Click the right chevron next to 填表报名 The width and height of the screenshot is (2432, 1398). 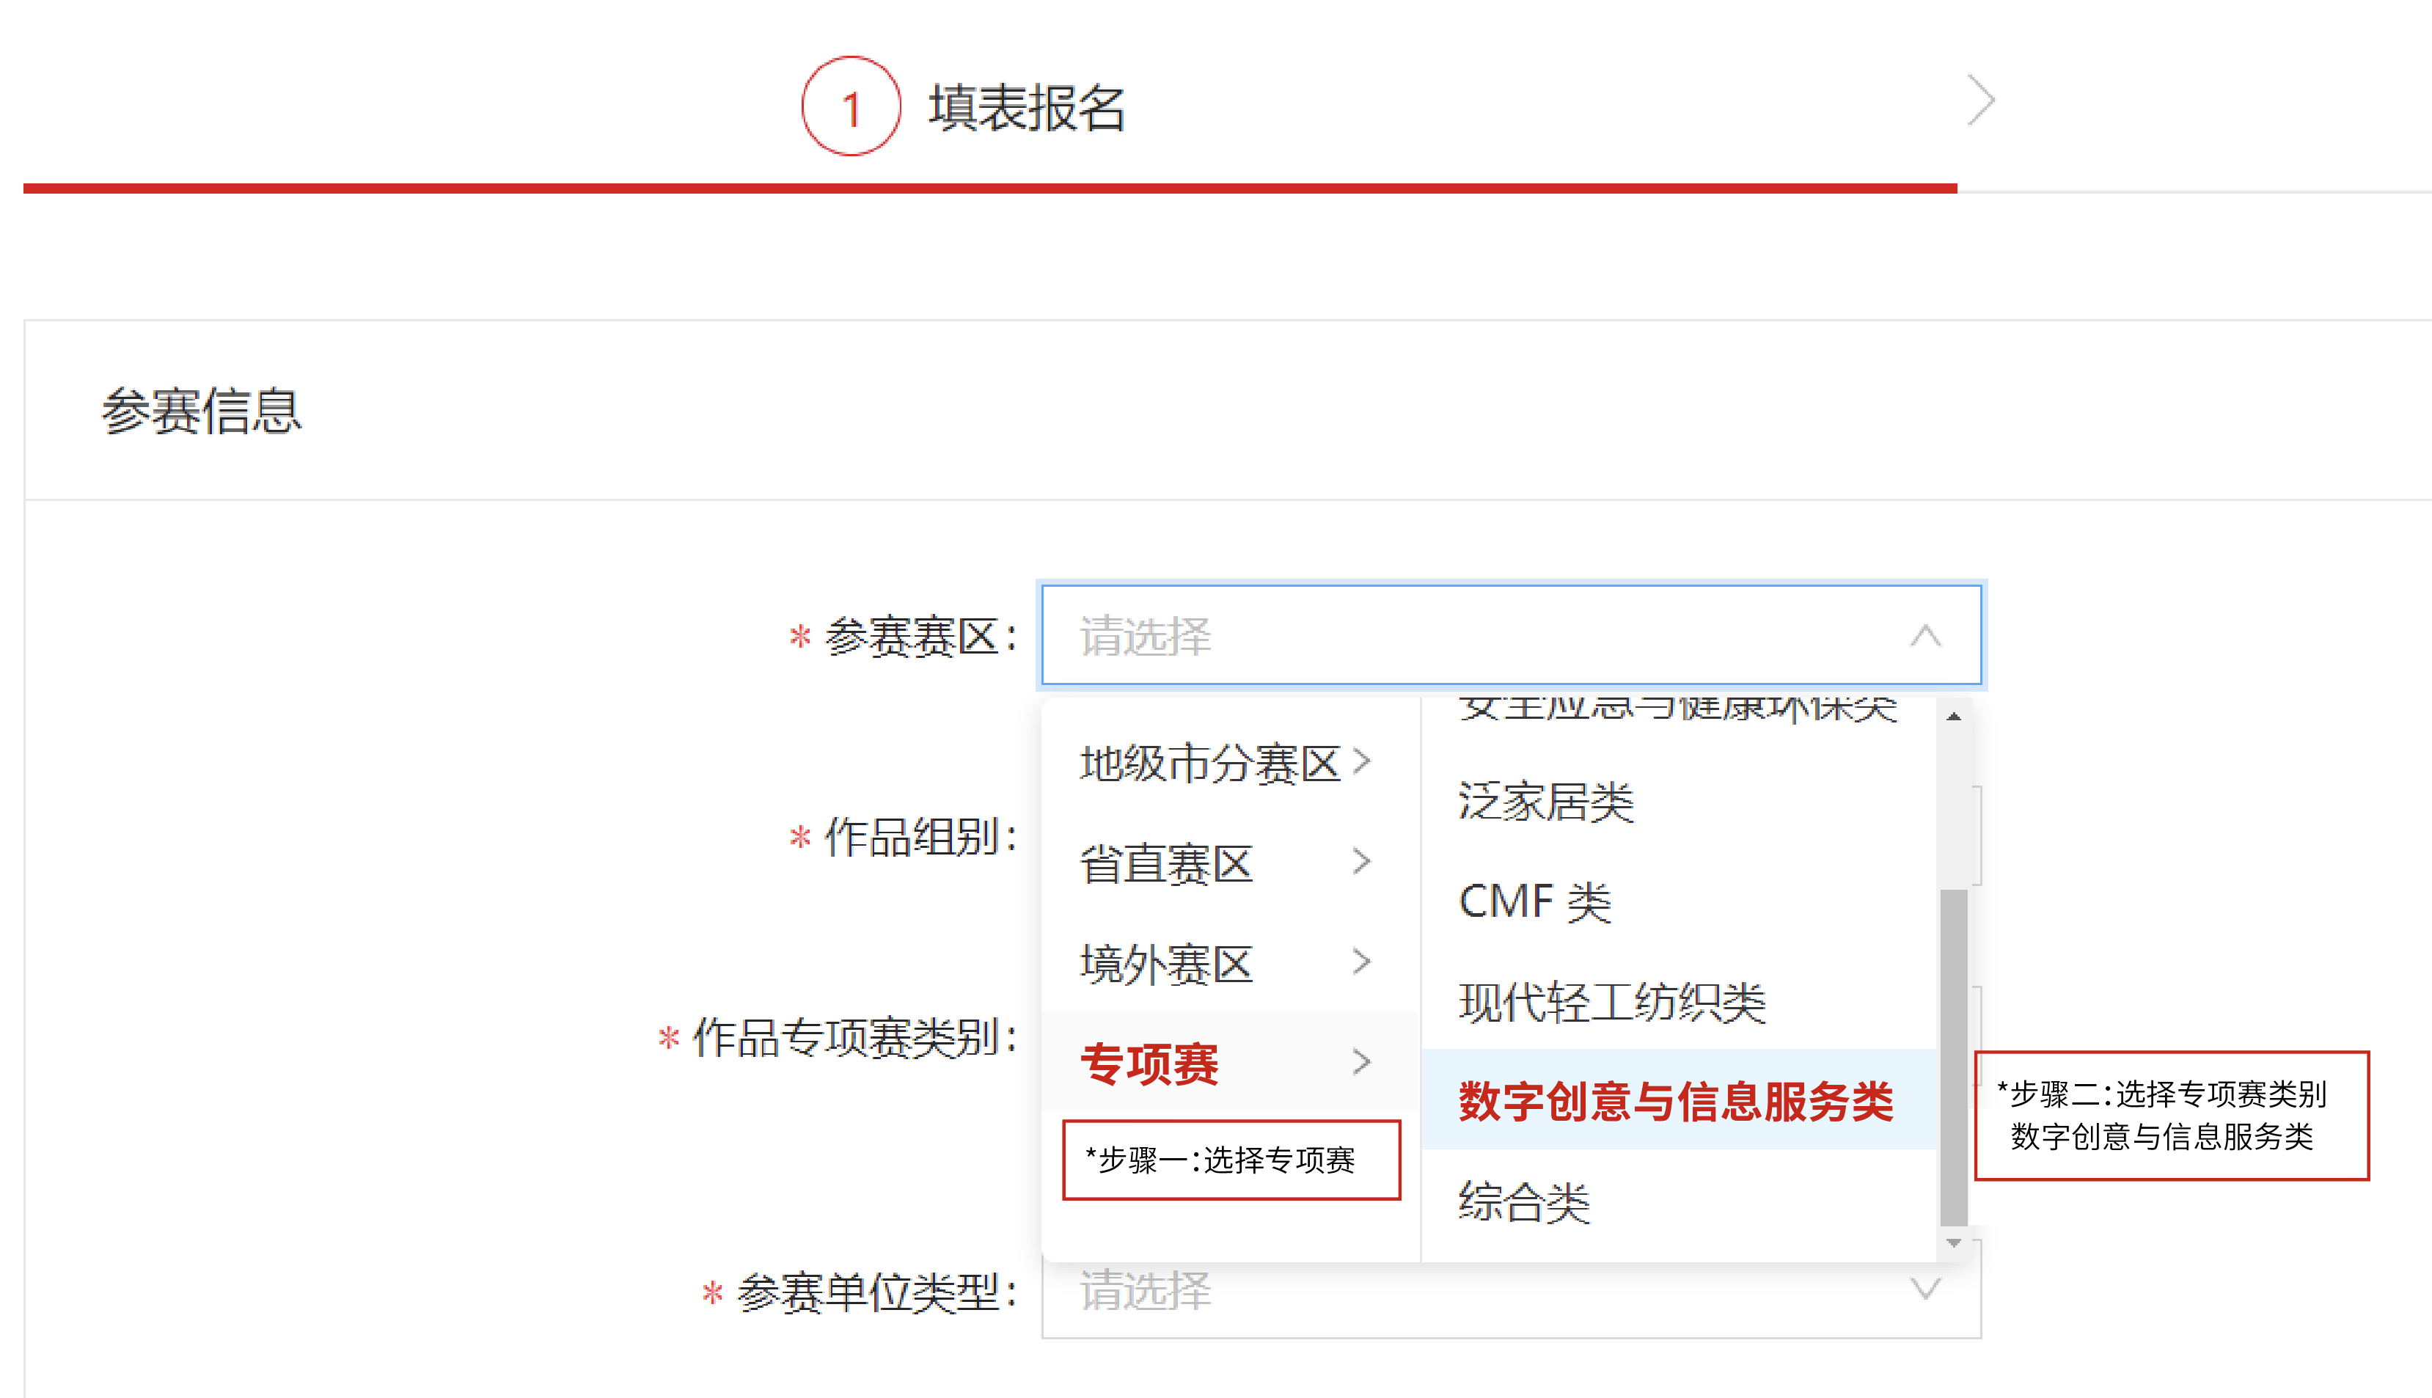tap(1979, 98)
